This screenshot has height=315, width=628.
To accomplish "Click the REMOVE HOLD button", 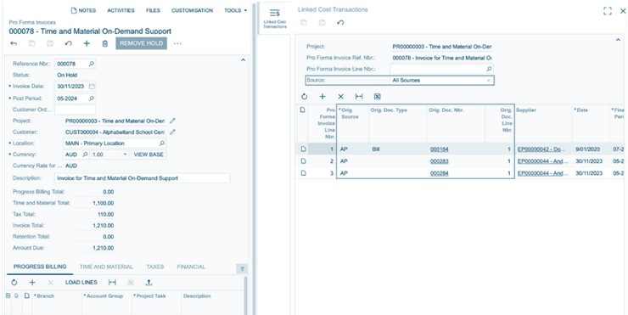I will click(x=142, y=43).
